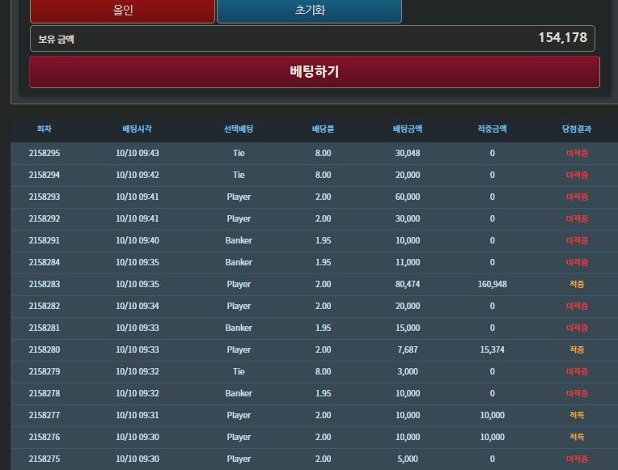Image resolution: width=618 pixels, height=470 pixels.
Task: Click the 베팅하기 place bet button
Action: [315, 72]
